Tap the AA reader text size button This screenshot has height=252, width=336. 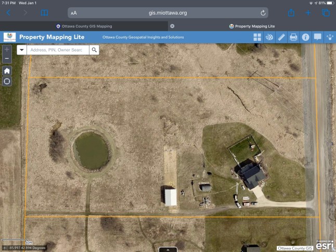click(74, 13)
